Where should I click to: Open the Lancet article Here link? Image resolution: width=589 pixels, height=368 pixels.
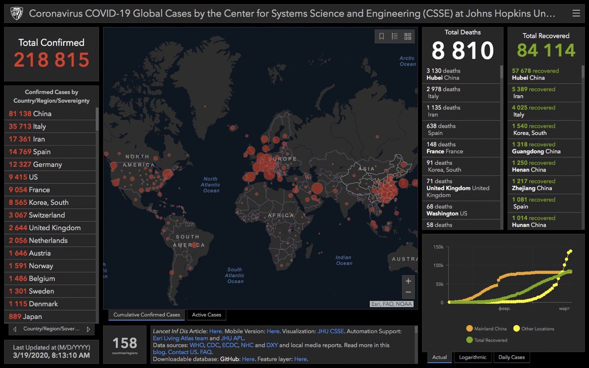[x=215, y=331]
